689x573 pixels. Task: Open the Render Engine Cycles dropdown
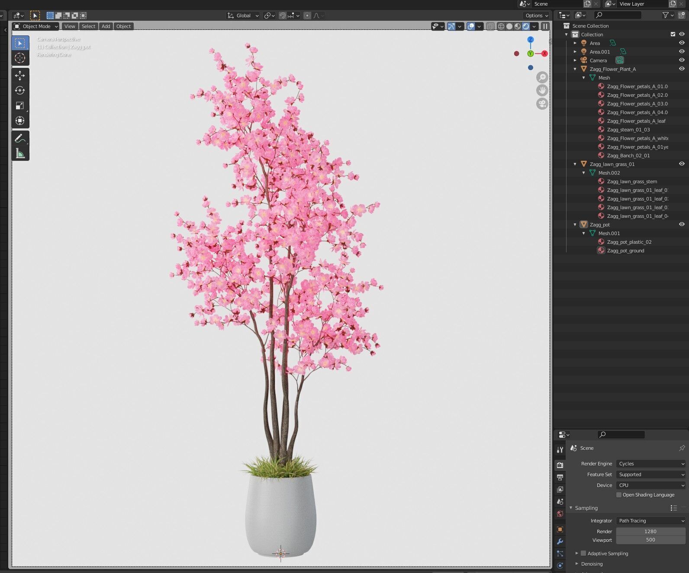pos(651,464)
